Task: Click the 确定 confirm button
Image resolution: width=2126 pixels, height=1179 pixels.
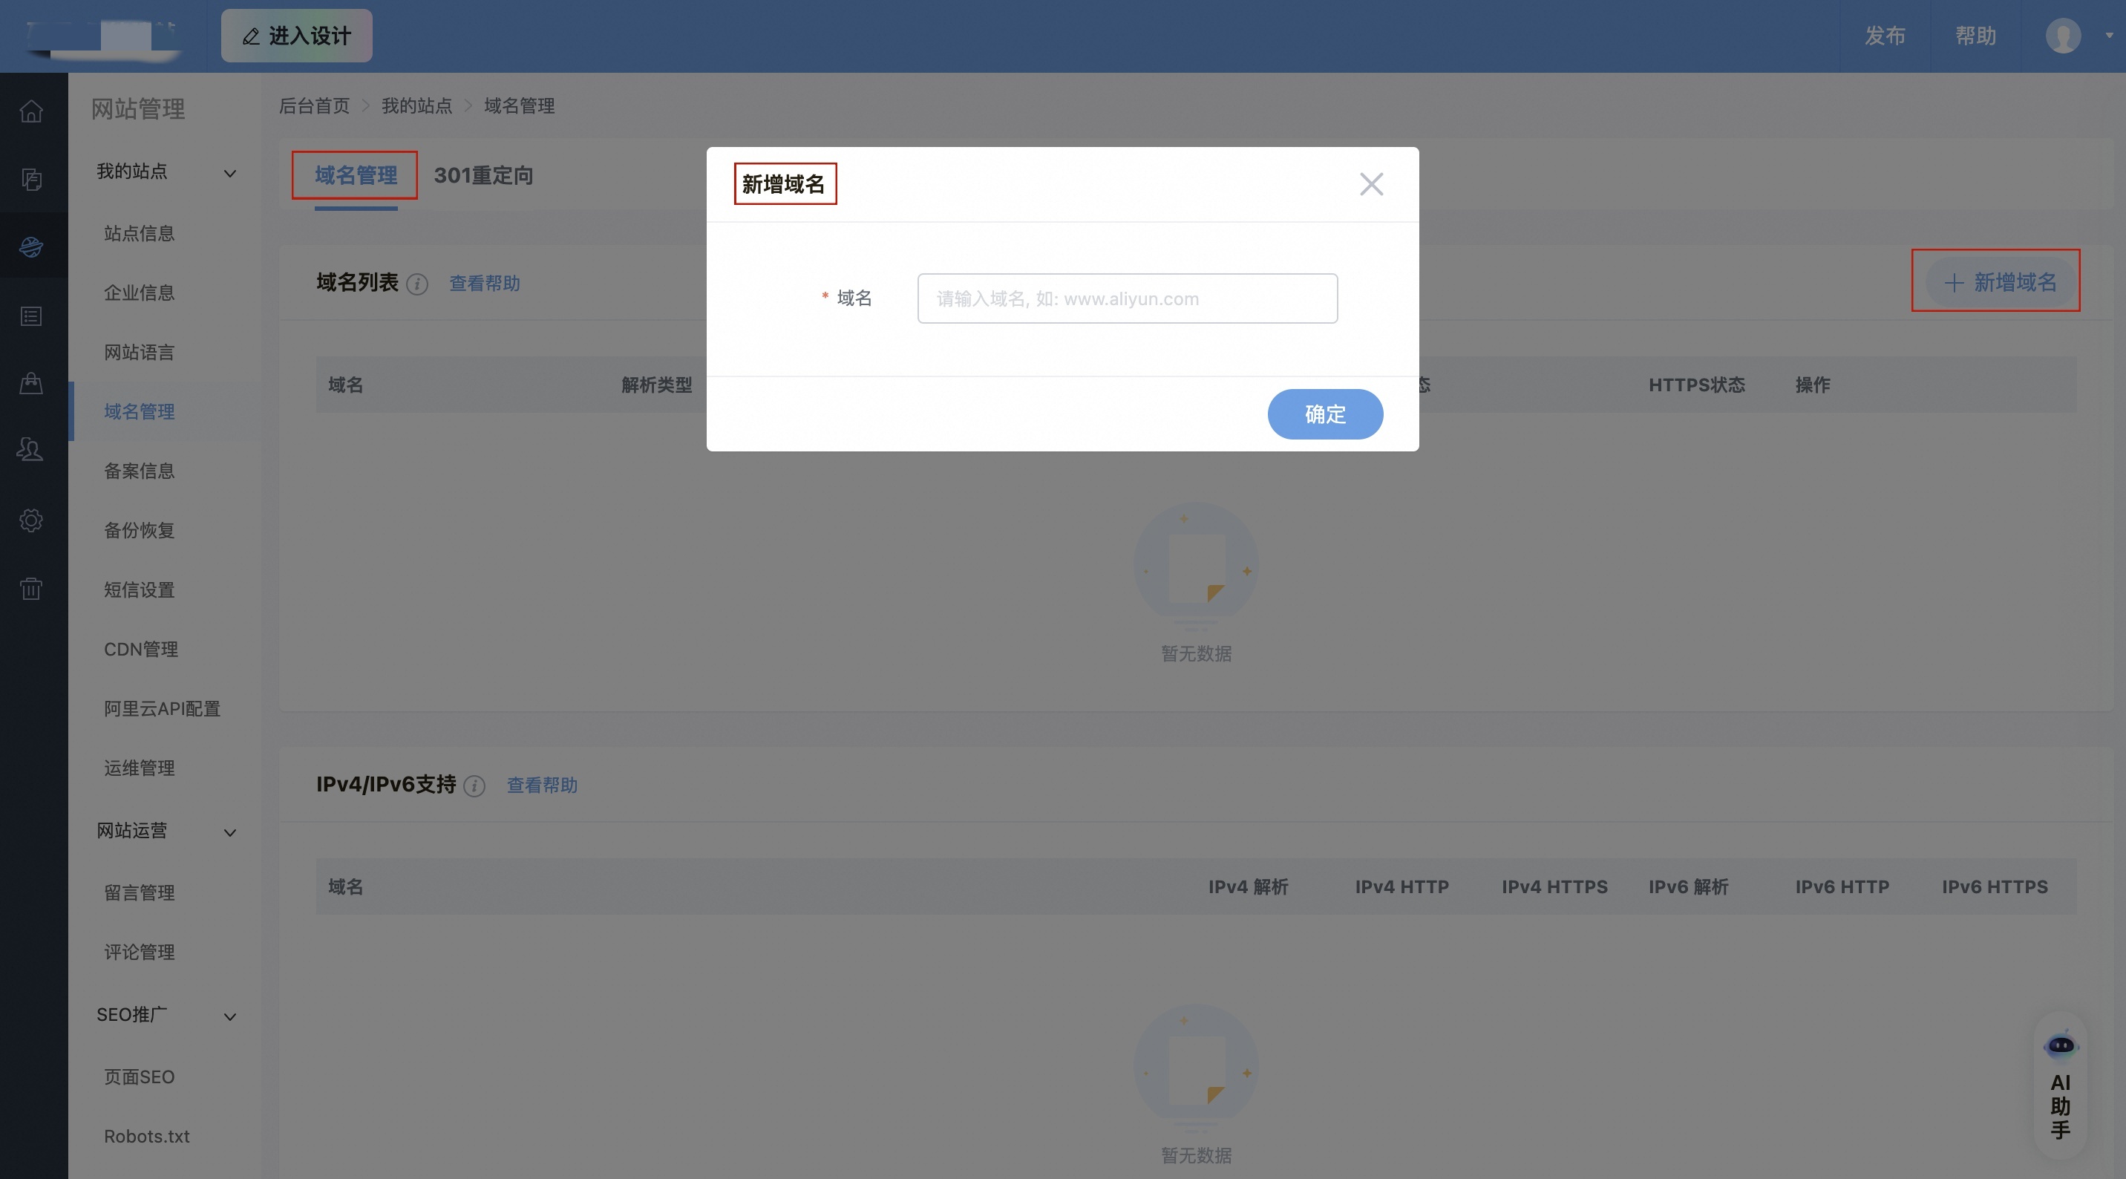Action: pos(1324,414)
